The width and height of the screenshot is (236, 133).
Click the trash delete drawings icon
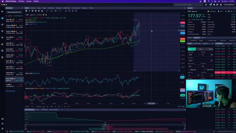[x=76, y=11]
